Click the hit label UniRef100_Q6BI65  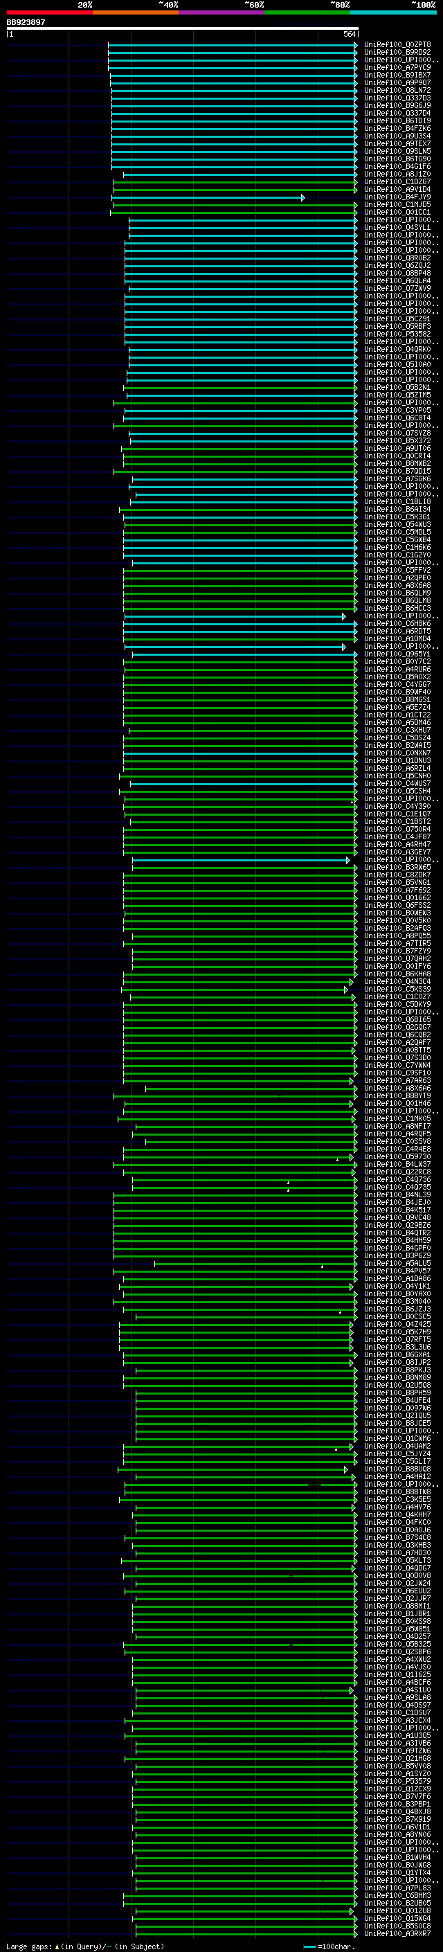click(397, 1019)
